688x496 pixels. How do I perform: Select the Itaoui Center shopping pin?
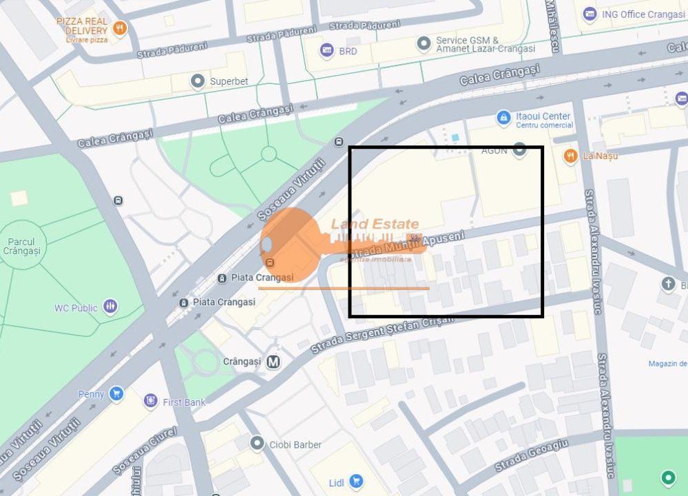tap(503, 118)
